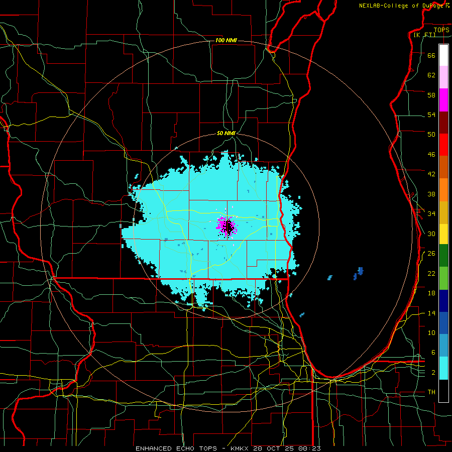Select the light orange legend swatch
Image resolution: width=452 pixels, height=452 pixels.
(x=443, y=190)
